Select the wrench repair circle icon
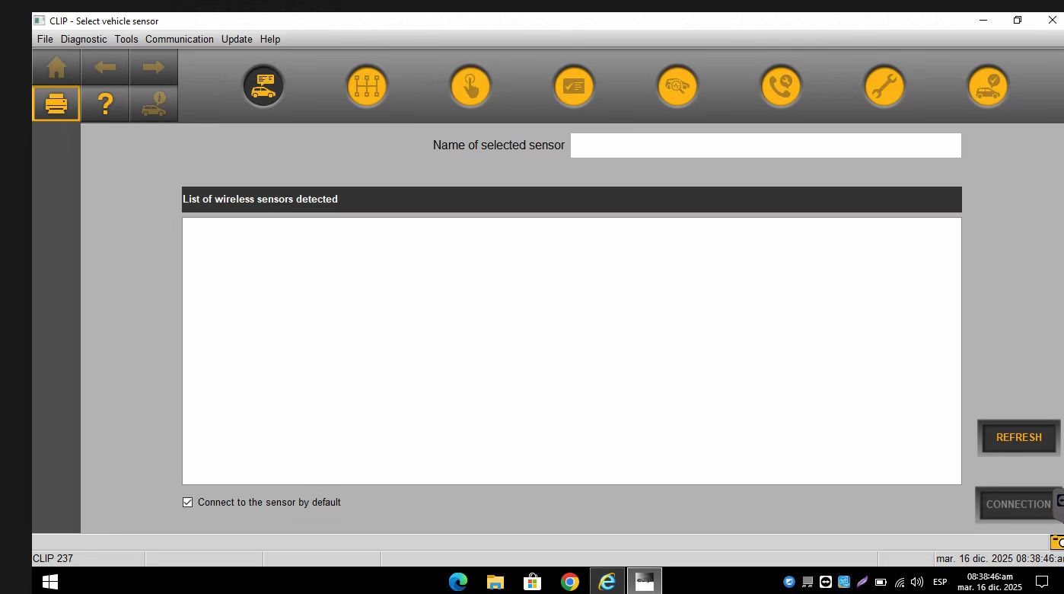This screenshot has height=594, width=1064. click(x=884, y=86)
